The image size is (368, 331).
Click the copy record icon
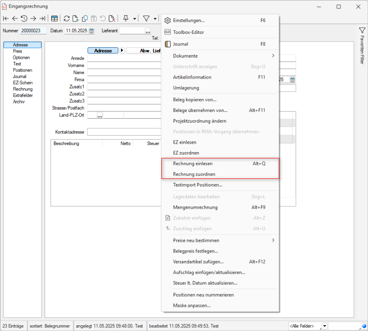pyautogui.click(x=84, y=18)
